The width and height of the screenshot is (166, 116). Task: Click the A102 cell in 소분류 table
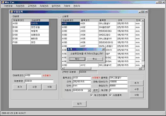[x=89, y=27]
